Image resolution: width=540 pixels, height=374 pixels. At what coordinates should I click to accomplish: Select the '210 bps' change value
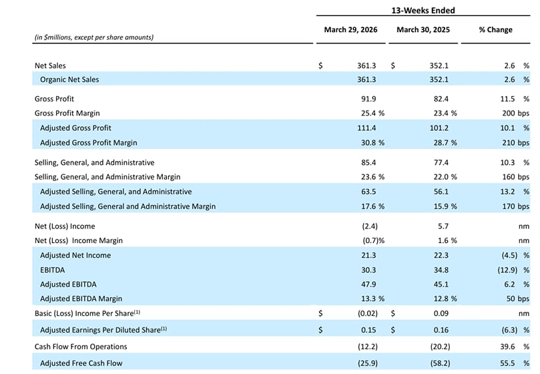[x=515, y=143]
